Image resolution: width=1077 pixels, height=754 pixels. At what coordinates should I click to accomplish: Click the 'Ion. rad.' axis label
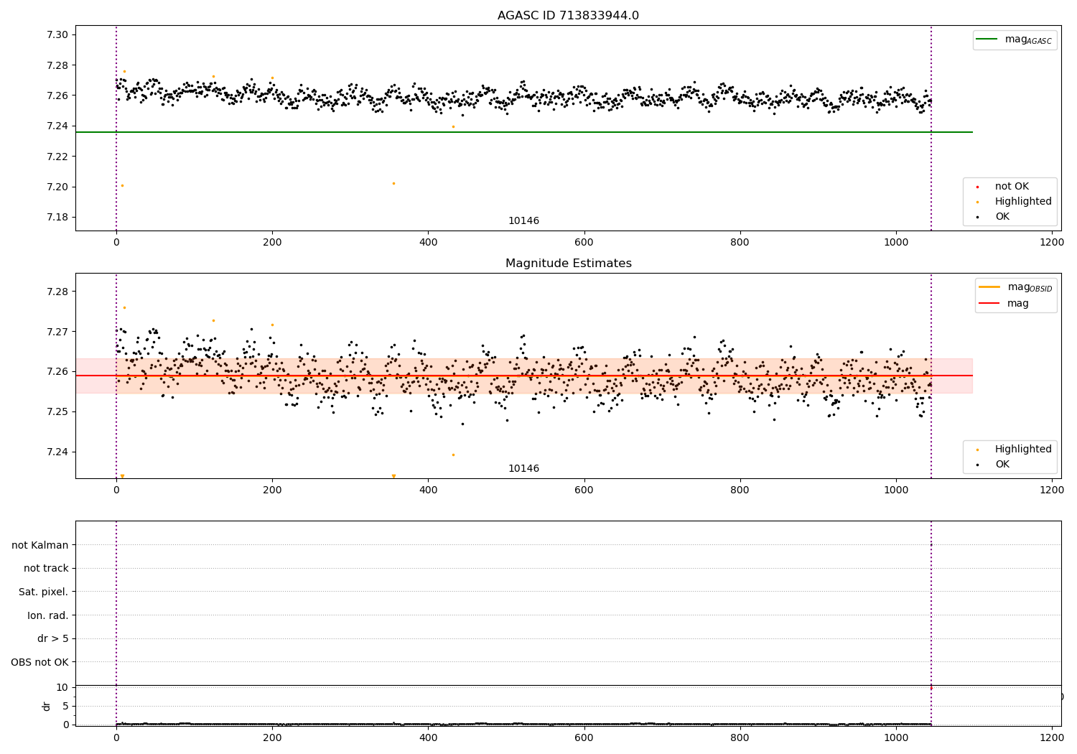(48, 615)
